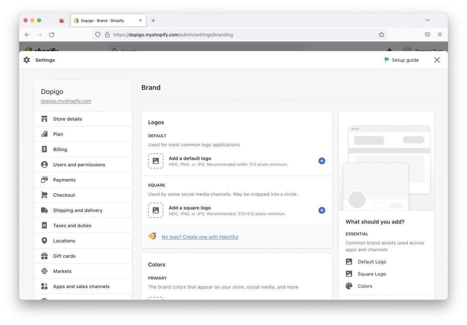Viewport: 467px width, 325px height.
Task: Click the blue plus for square logo
Action: pyautogui.click(x=322, y=210)
